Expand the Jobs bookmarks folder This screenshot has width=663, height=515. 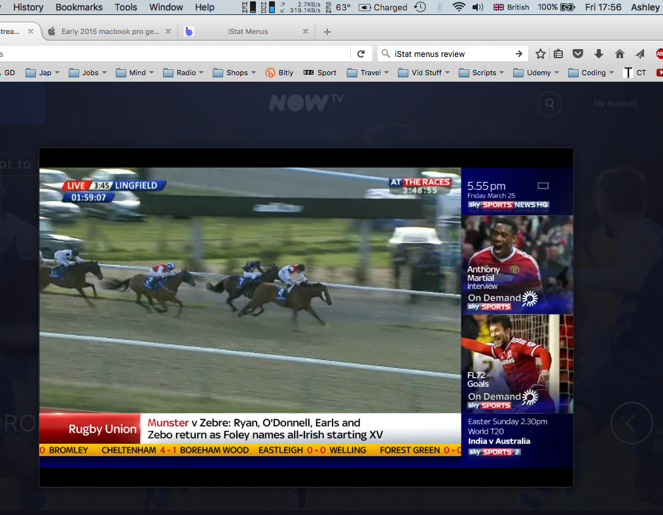click(88, 73)
